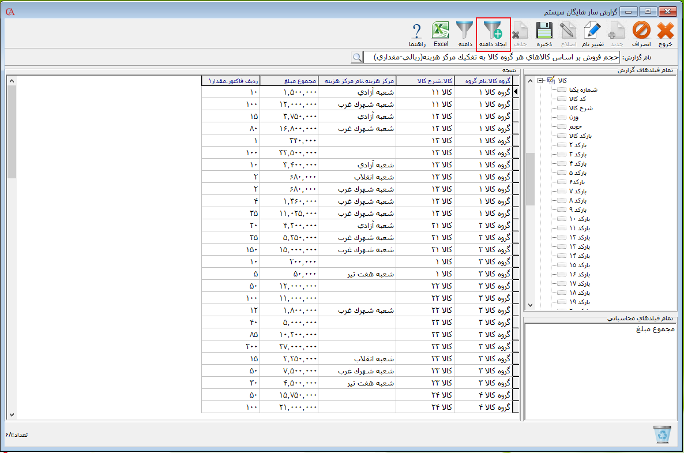Export the report using the Excel icon
This screenshot has width=684, height=453.
click(x=441, y=33)
